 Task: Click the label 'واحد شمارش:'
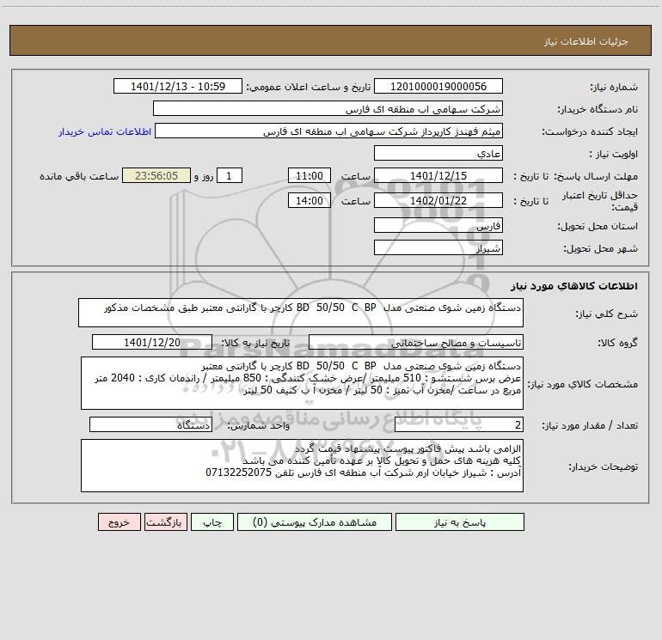pos(259,426)
